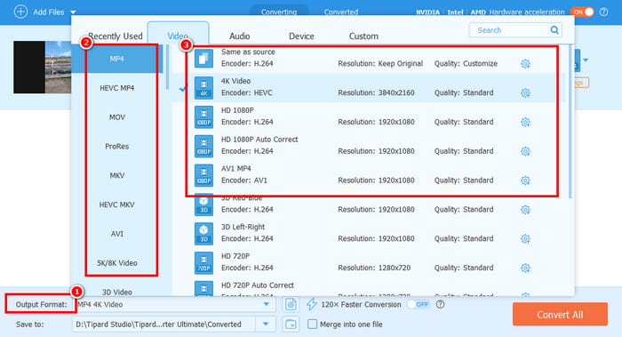622x337 pixels.
Task: Click the preset list vertical scrollbar
Action: [570, 121]
